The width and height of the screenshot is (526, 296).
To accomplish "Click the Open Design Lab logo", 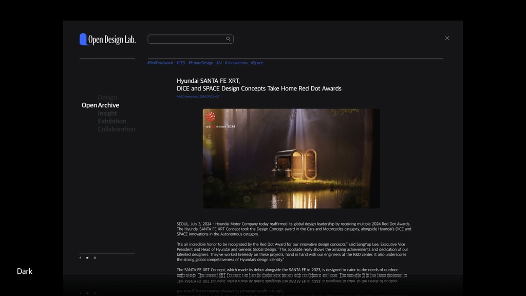I will [107, 39].
